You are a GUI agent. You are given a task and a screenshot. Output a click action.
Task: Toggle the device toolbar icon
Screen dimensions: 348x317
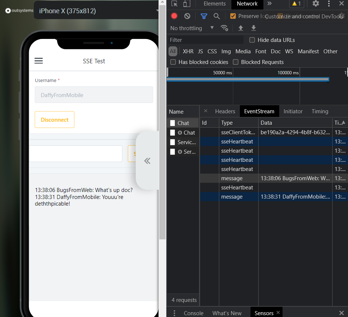coord(187,4)
